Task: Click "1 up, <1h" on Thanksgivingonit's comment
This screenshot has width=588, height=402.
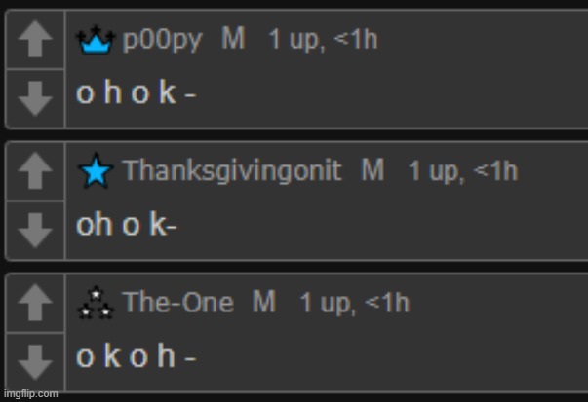Action: pos(463,171)
